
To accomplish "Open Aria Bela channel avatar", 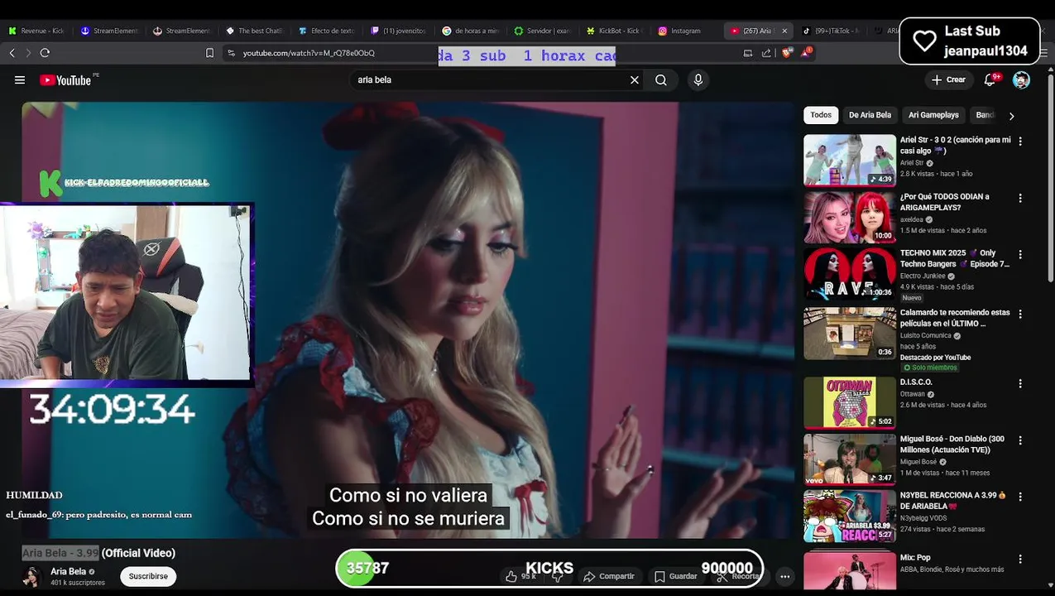I will [33, 577].
